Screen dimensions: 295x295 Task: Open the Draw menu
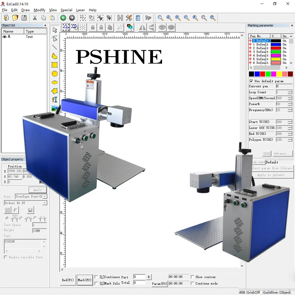[x=26, y=10]
